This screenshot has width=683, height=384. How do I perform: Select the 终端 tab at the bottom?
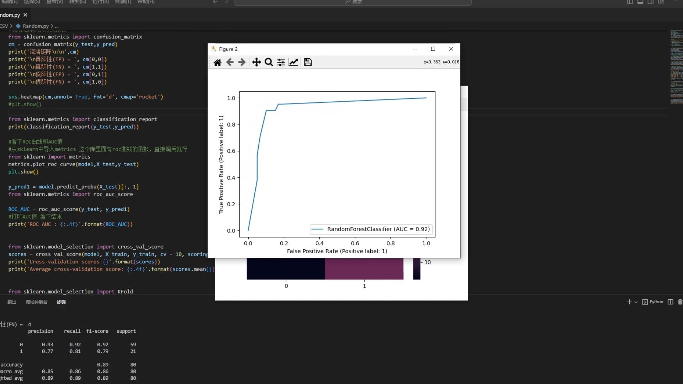pos(61,302)
